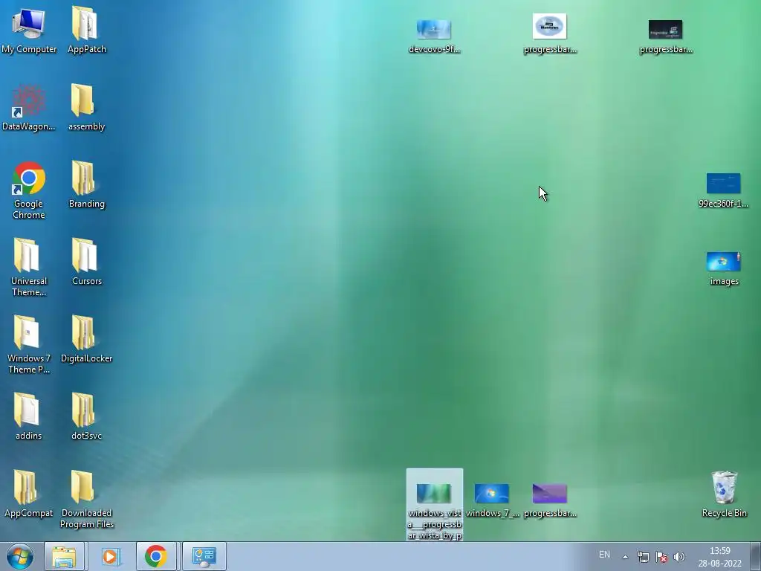Select the devcovo-9f... image file
This screenshot has height=571, width=761.
point(434,36)
